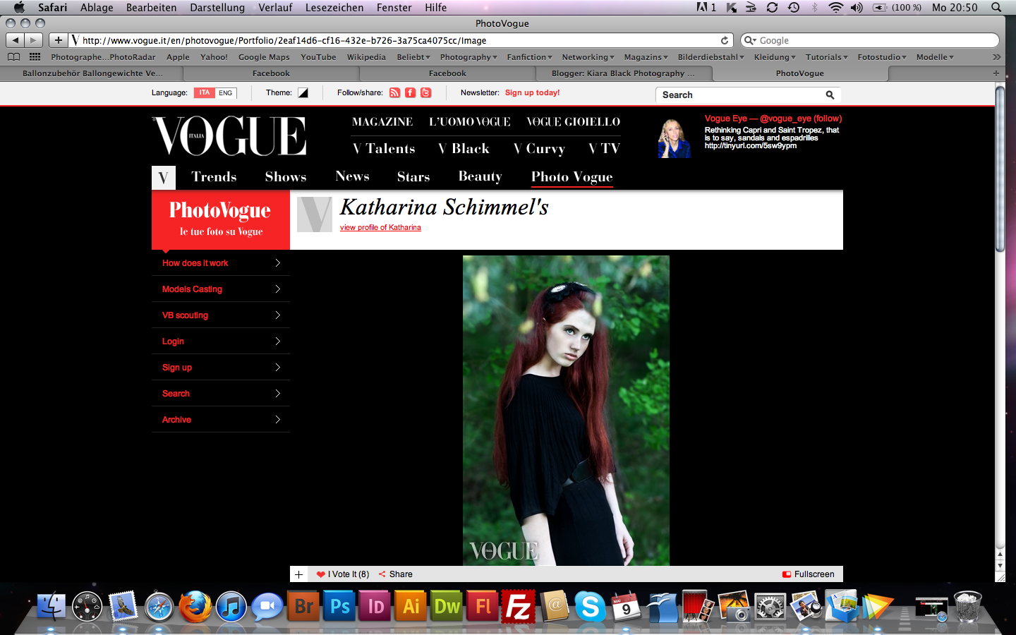Expand the Fanfiction bookmarks folder

click(530, 57)
